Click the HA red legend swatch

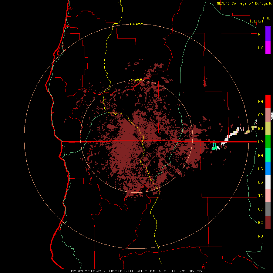tap(268, 101)
